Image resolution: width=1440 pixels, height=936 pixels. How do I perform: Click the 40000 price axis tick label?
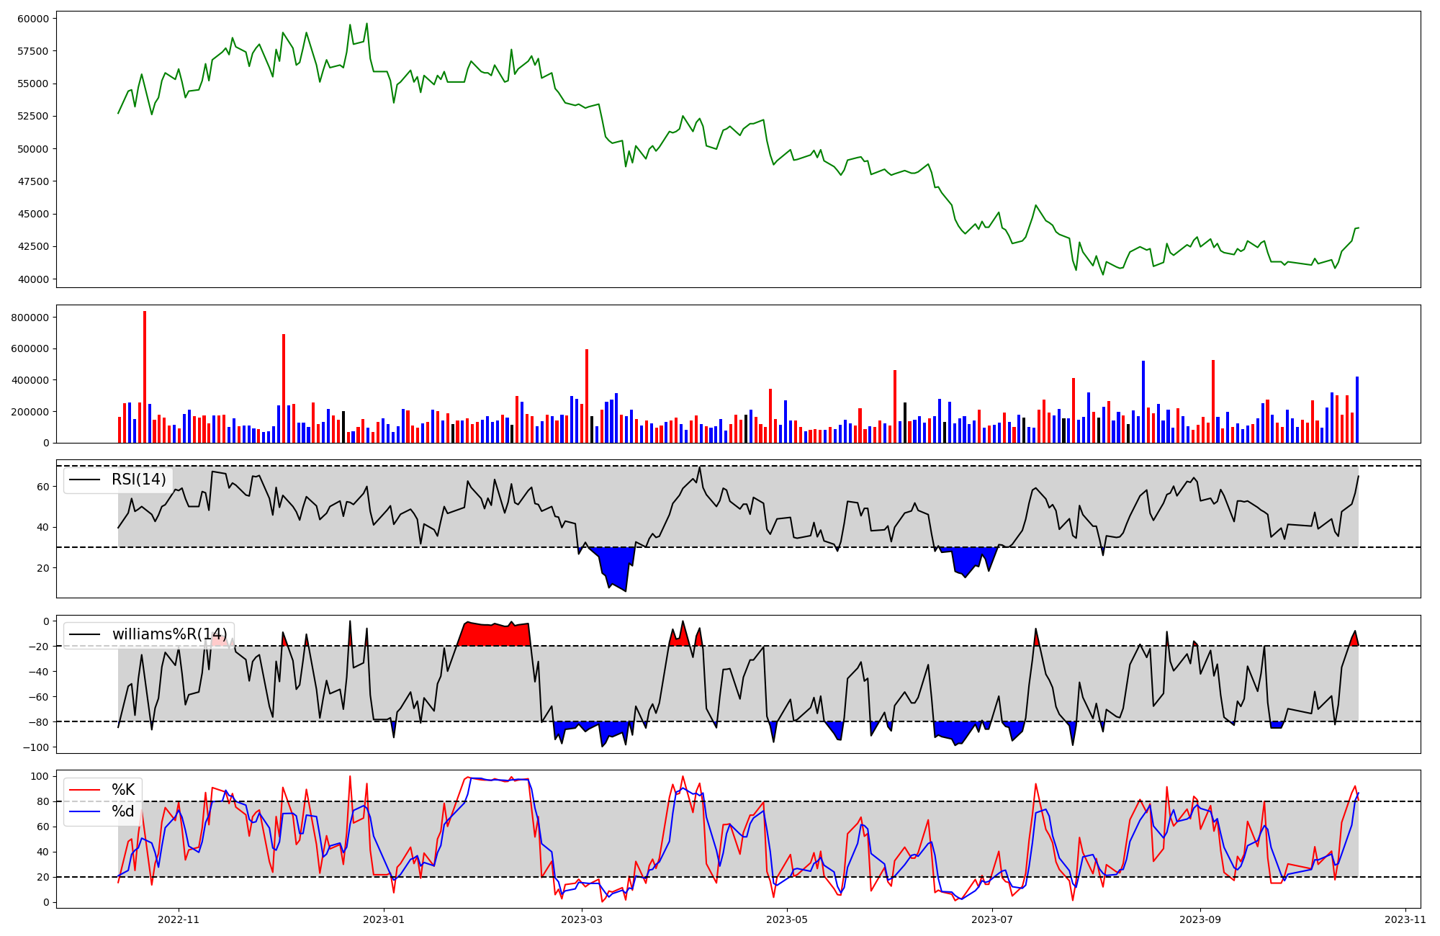tap(32, 279)
